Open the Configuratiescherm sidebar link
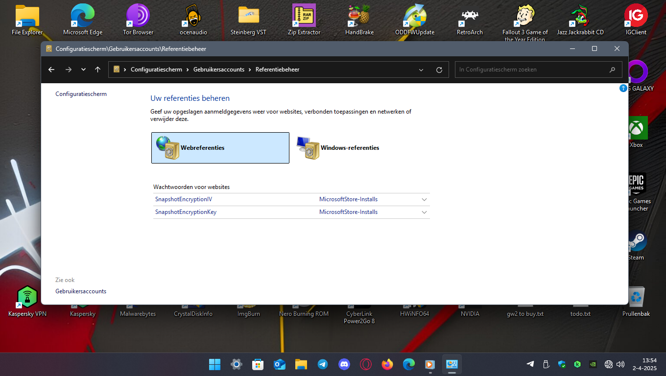The height and width of the screenshot is (376, 666). click(x=81, y=94)
